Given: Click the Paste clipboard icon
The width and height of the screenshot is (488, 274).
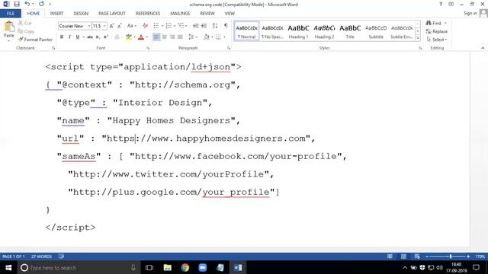Looking at the screenshot, I should tap(9, 27).
